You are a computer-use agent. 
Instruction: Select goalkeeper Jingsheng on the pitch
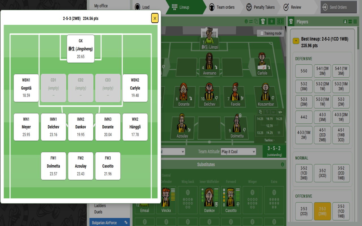coord(210,38)
